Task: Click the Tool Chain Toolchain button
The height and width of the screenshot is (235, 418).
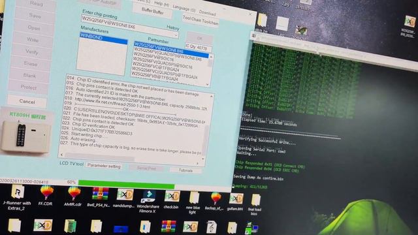Action: tap(201, 21)
